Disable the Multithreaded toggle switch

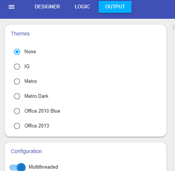point(17,167)
